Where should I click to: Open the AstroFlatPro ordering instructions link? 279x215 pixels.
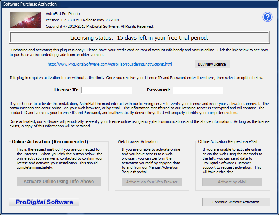110,64
